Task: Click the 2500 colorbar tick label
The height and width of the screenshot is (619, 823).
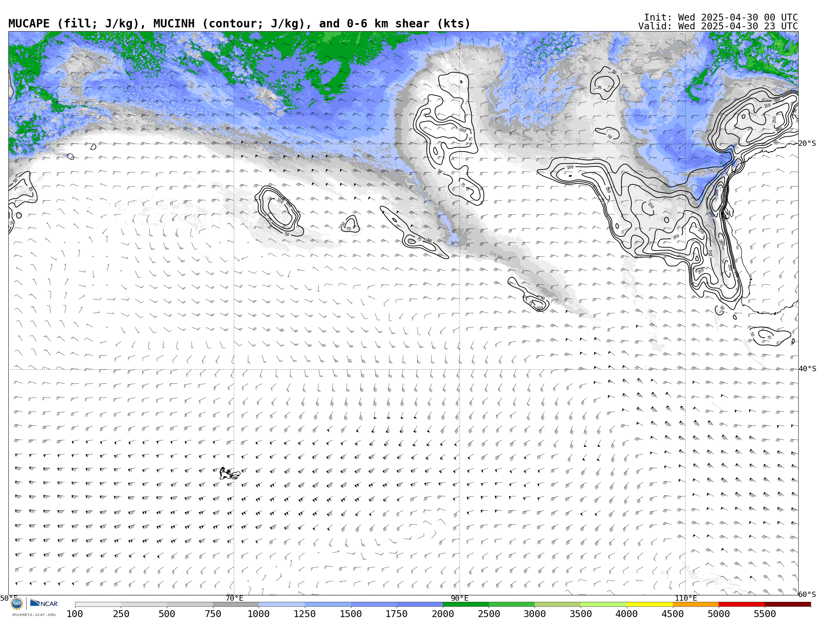Action: coord(489,614)
